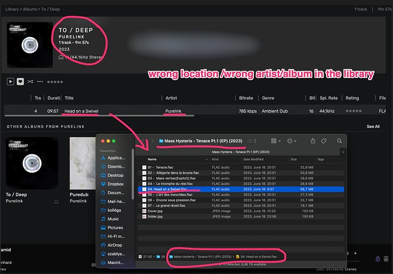
Task: Sort Finder files by Kind column
Action: [215, 159]
